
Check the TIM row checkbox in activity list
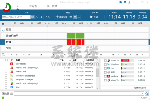coord(6,87)
